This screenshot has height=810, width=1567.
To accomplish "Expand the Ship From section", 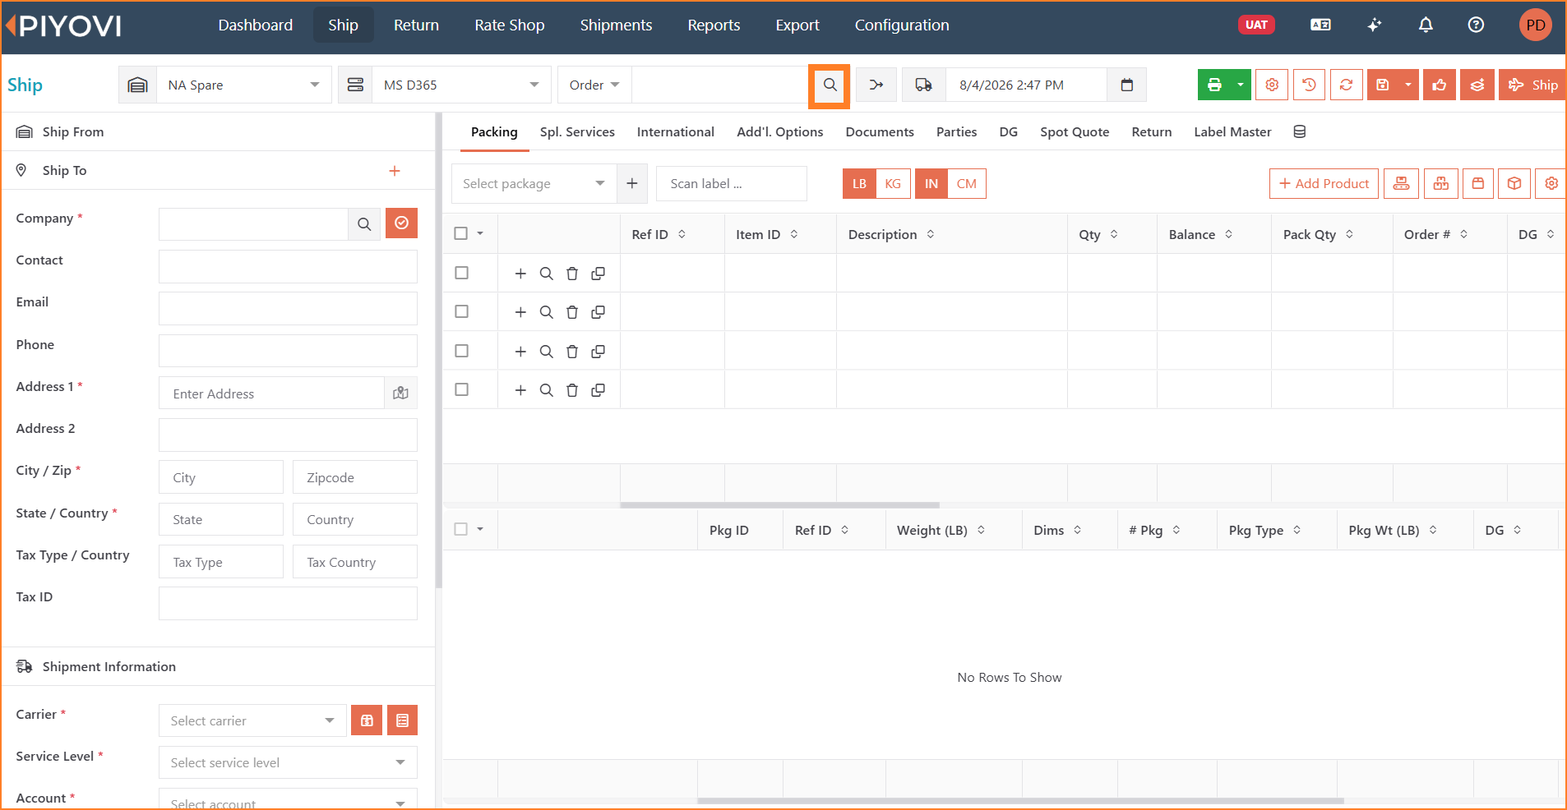I will point(218,132).
